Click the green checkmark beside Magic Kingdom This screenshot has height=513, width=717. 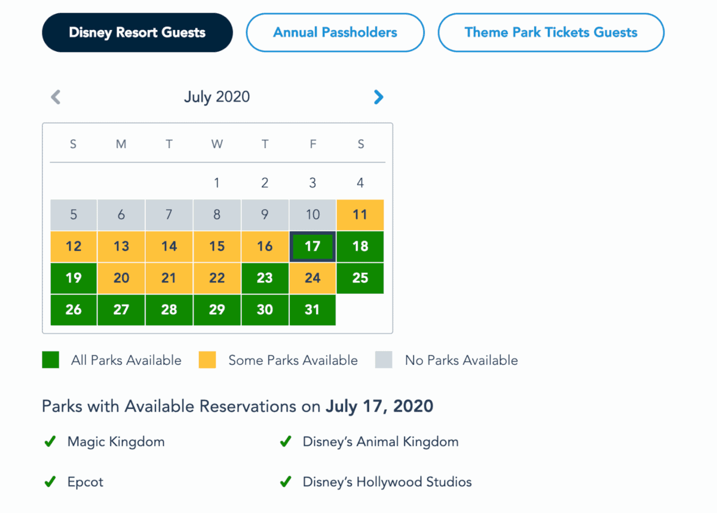pyautogui.click(x=50, y=442)
